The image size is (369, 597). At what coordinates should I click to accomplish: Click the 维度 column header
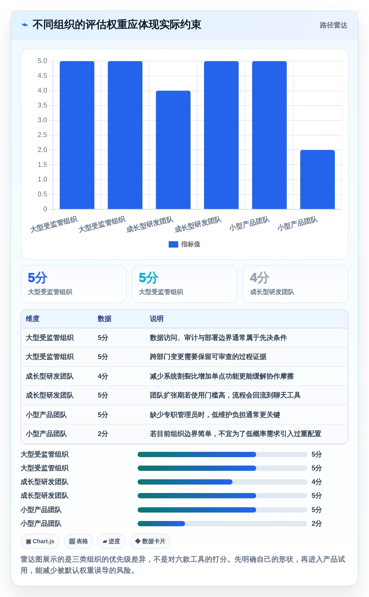tap(33, 319)
